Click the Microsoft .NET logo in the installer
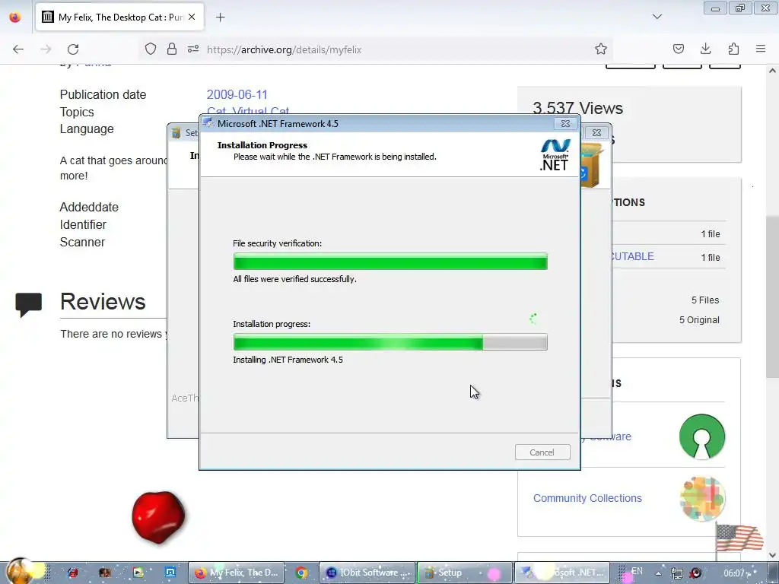 point(555,155)
